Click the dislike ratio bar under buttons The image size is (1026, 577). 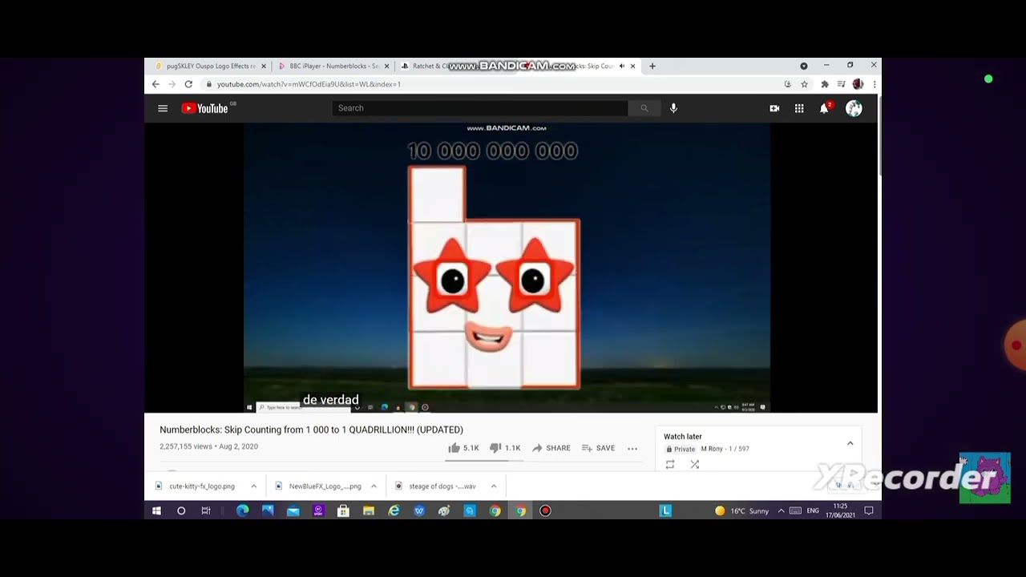(484, 460)
